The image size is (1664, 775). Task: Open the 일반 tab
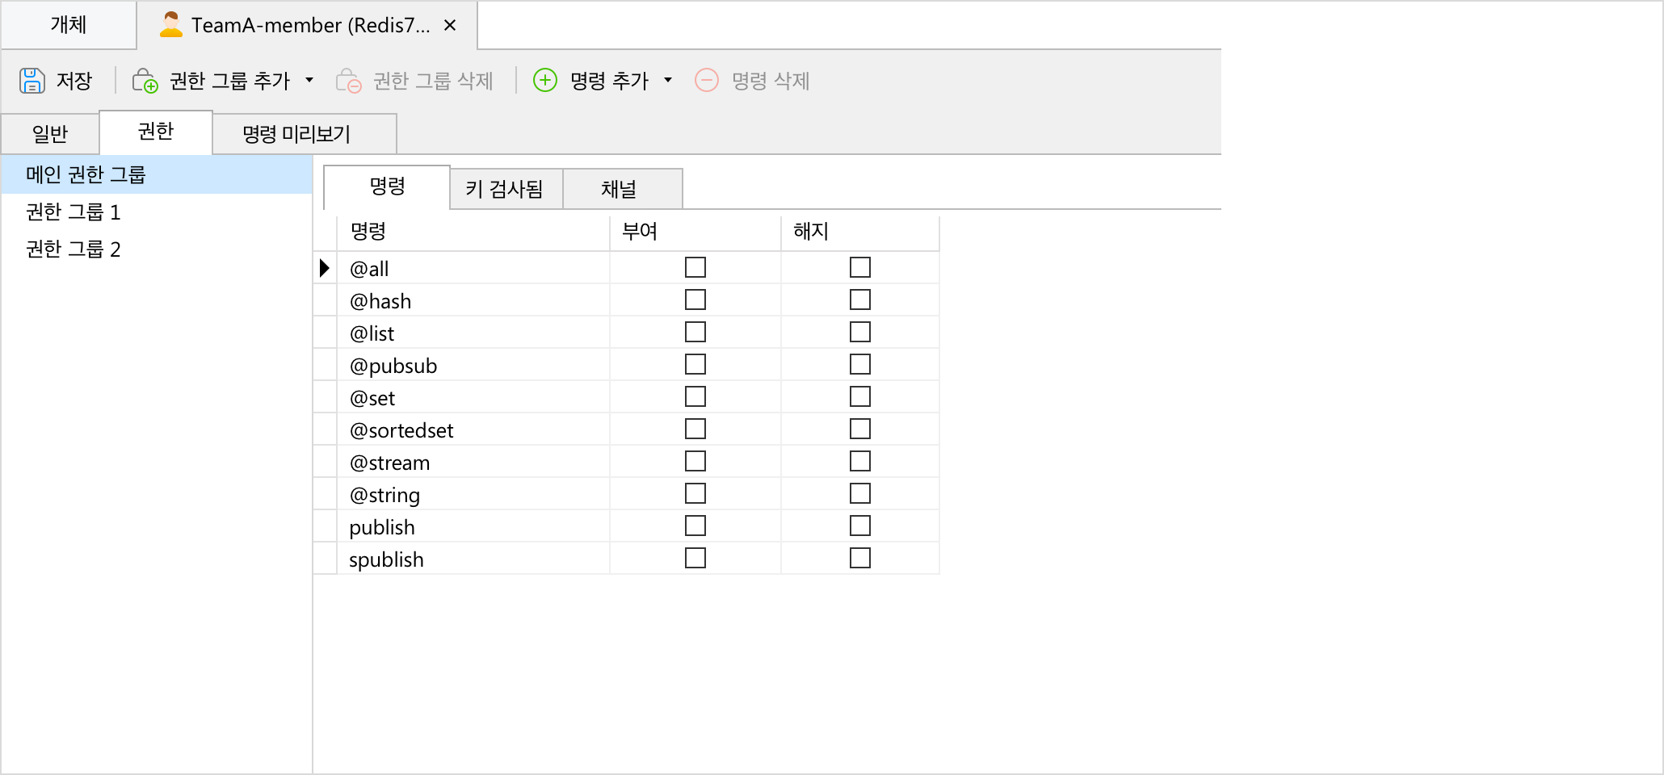pyautogui.click(x=50, y=134)
